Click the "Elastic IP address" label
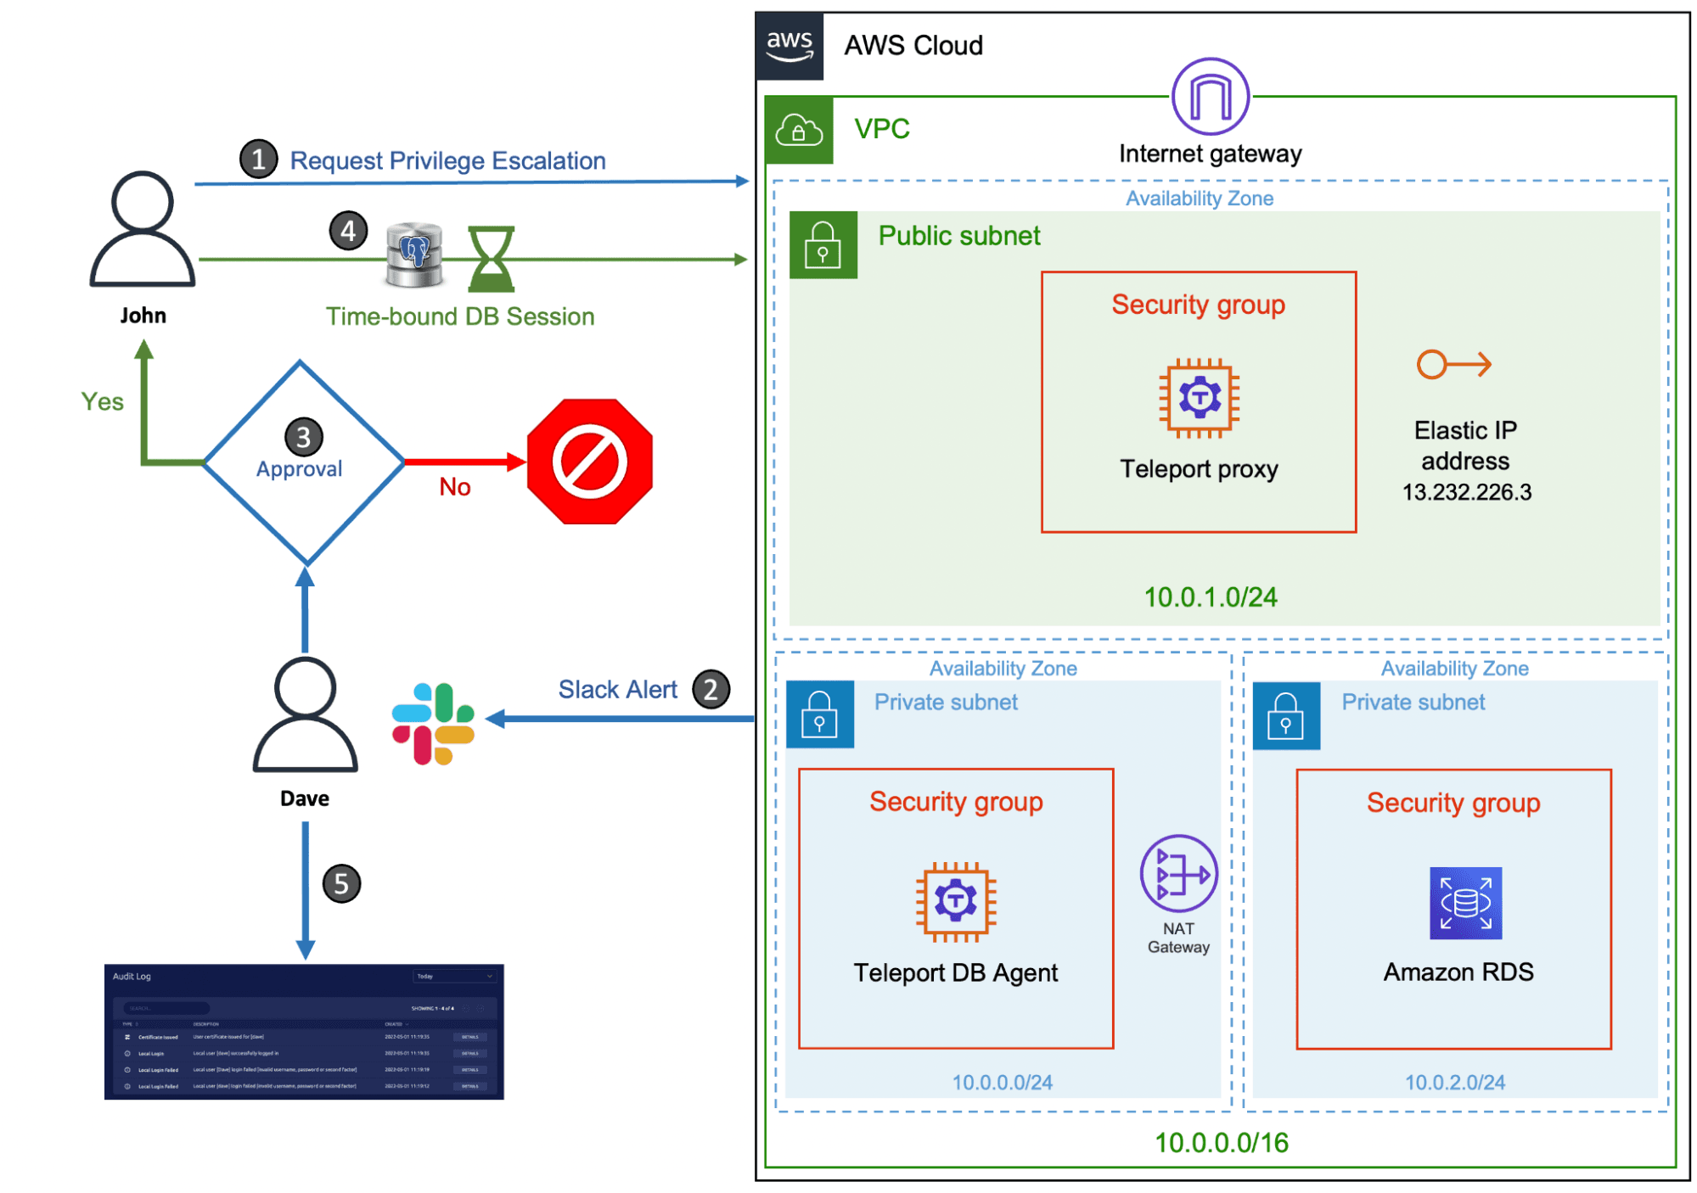1697x1193 pixels. tap(1465, 445)
